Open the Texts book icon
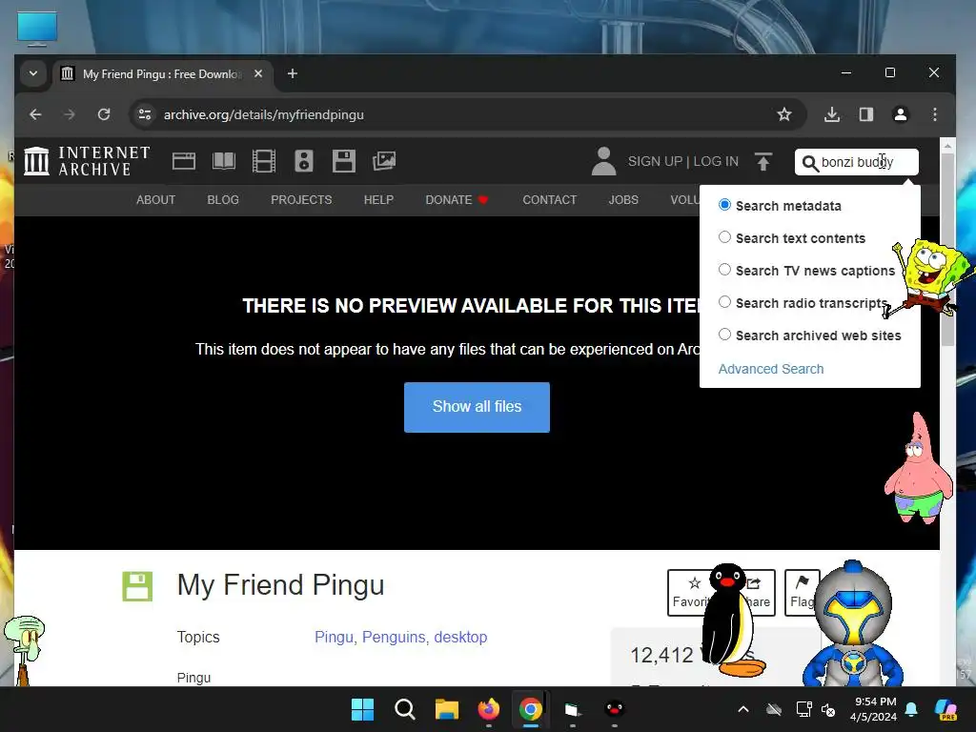The height and width of the screenshot is (732, 976). (223, 161)
